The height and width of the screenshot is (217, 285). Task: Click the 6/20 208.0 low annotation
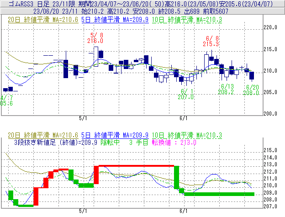(x=251, y=90)
